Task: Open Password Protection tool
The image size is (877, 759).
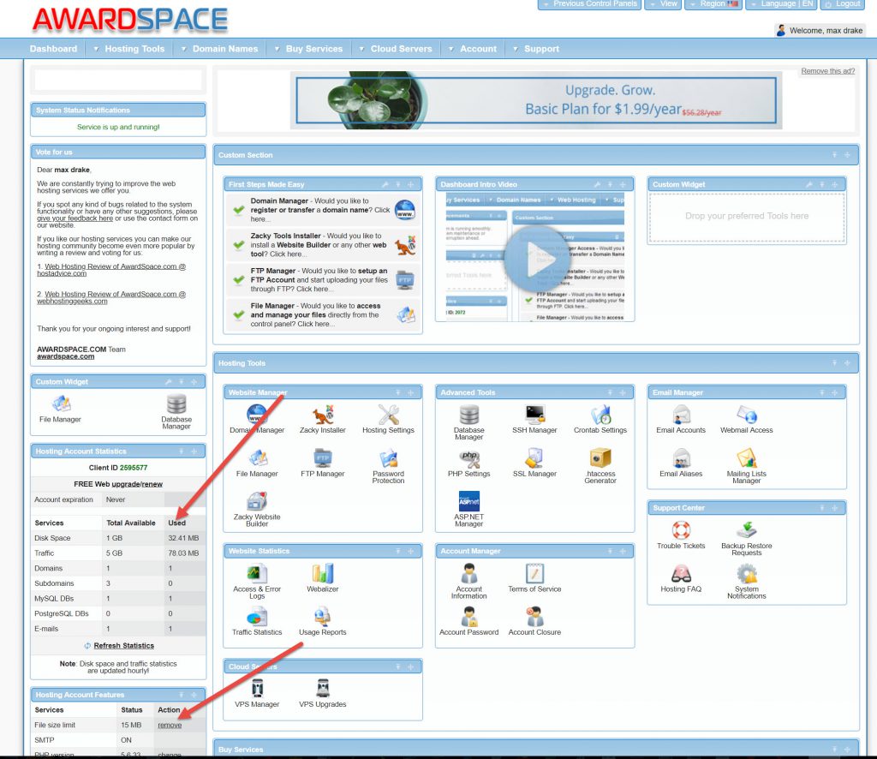Action: click(388, 464)
